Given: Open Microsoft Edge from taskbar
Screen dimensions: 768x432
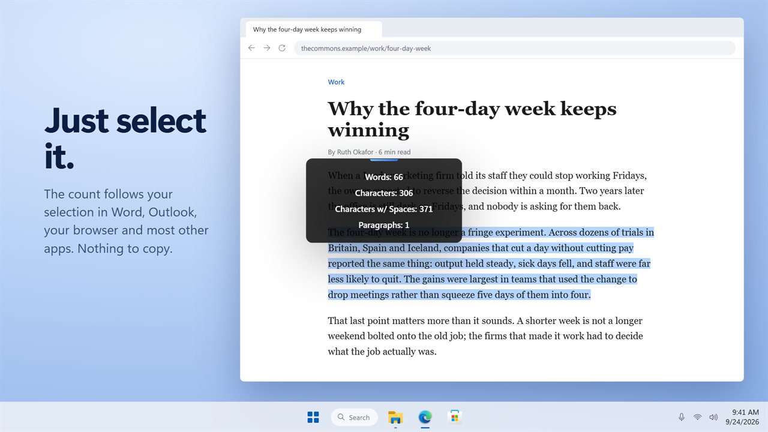Looking at the screenshot, I should [425, 417].
